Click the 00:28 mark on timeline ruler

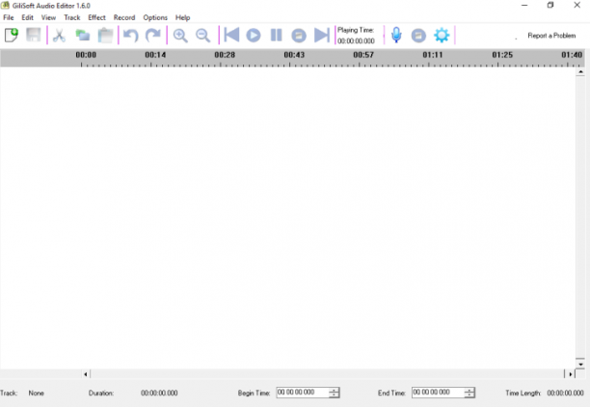coord(225,55)
